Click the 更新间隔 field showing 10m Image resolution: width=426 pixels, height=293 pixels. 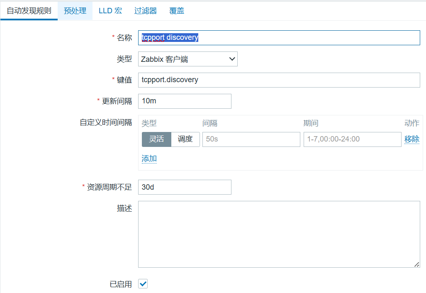click(x=185, y=101)
